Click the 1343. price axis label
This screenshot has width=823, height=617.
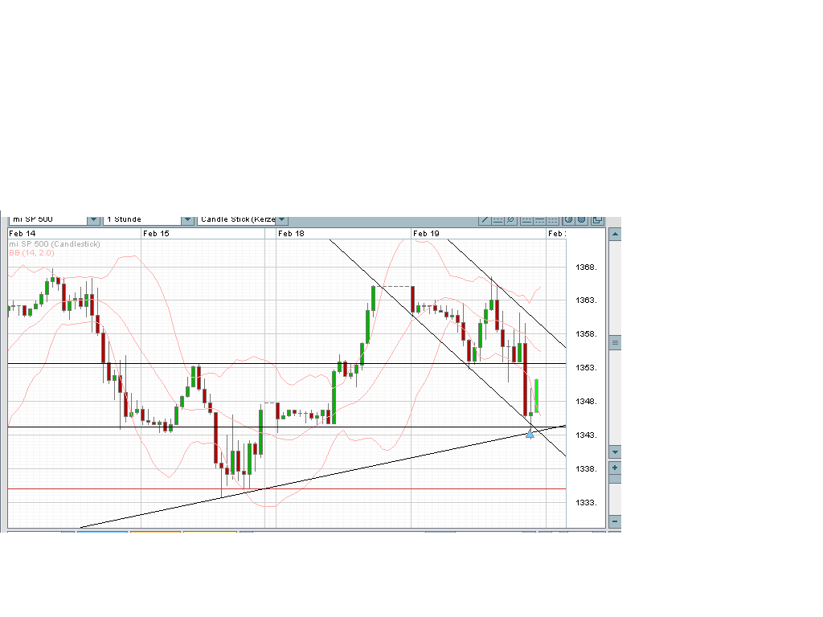pyautogui.click(x=586, y=435)
